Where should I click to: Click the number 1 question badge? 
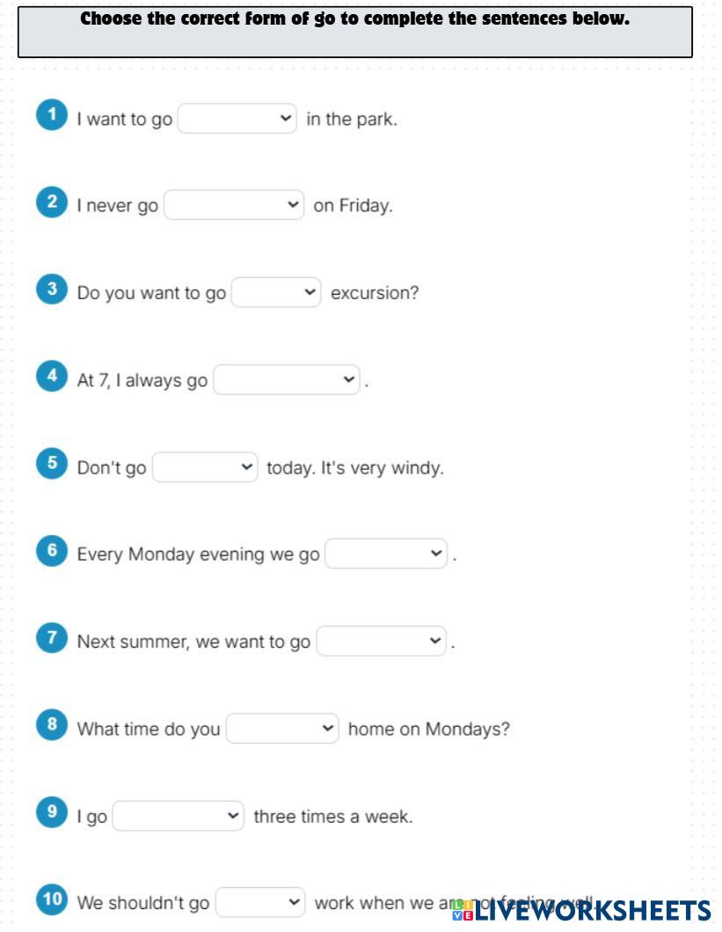pos(52,115)
